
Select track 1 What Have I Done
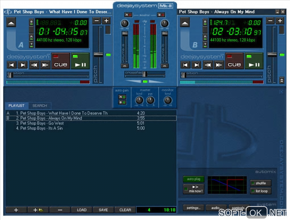coord(91,113)
